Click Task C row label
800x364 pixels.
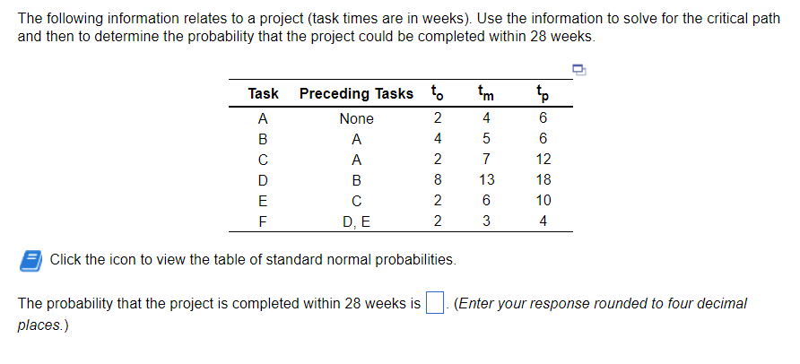point(263,160)
